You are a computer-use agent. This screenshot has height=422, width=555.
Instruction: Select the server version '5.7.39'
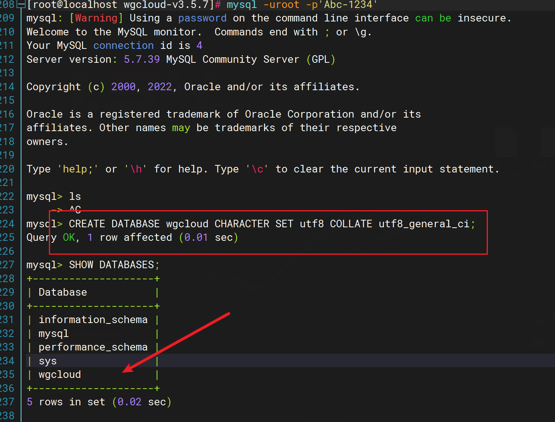coord(142,60)
